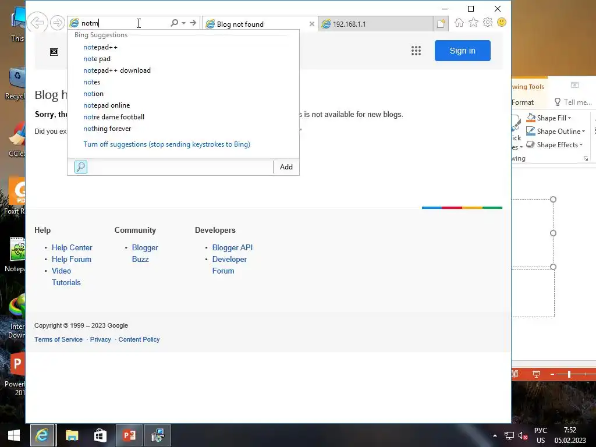This screenshot has width=596, height=447.
Task: Open Terms of Service link
Action: (58, 339)
